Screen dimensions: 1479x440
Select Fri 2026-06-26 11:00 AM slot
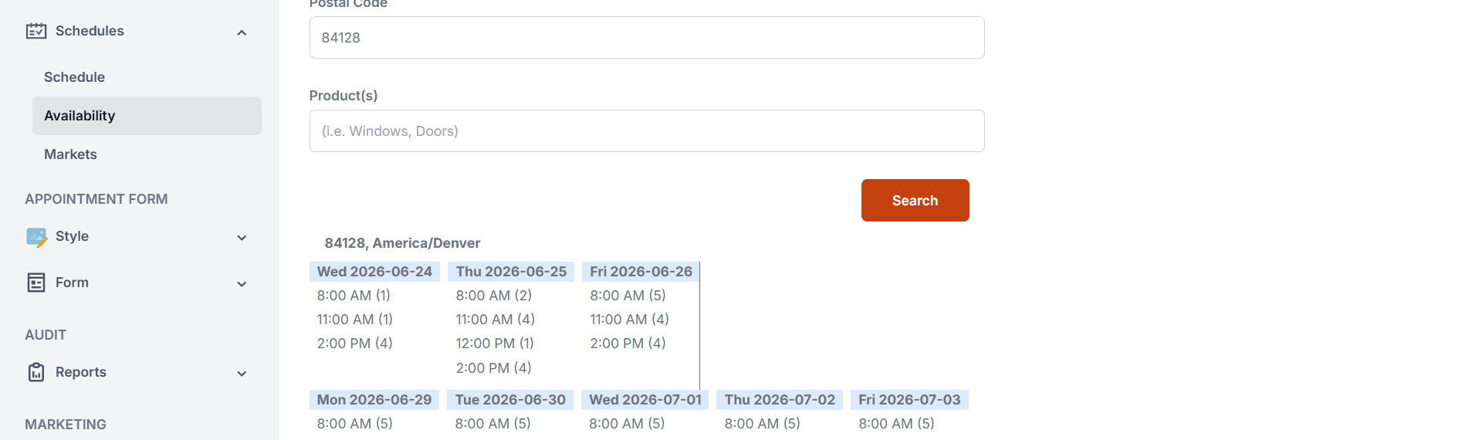point(629,320)
